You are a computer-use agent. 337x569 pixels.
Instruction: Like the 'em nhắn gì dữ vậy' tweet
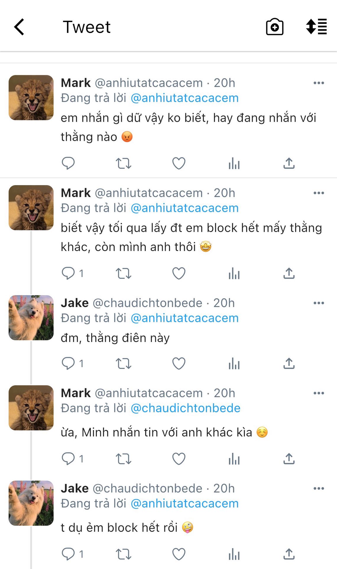(x=179, y=163)
